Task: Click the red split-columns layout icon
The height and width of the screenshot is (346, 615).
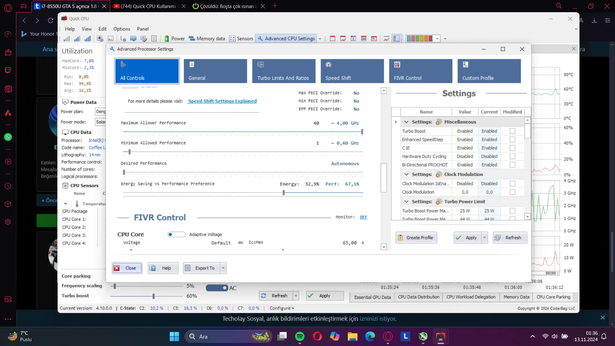Action: point(353,39)
